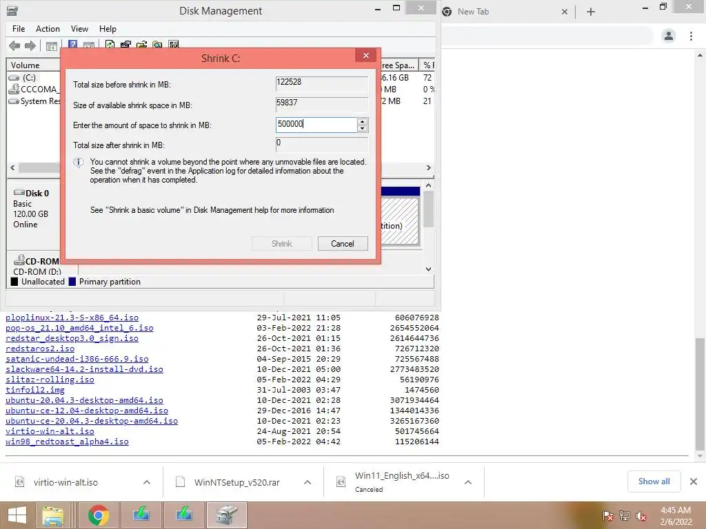Image resolution: width=706 pixels, height=529 pixels.
Task: Expand options for virtio-win-alt.iso download
Action: (147, 482)
